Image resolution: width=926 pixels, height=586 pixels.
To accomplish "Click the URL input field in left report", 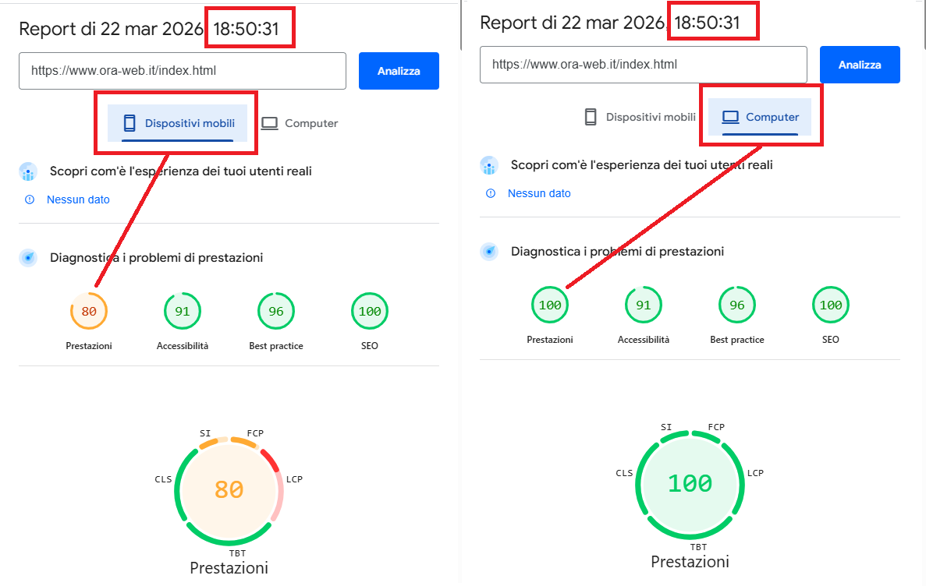I will (x=183, y=71).
